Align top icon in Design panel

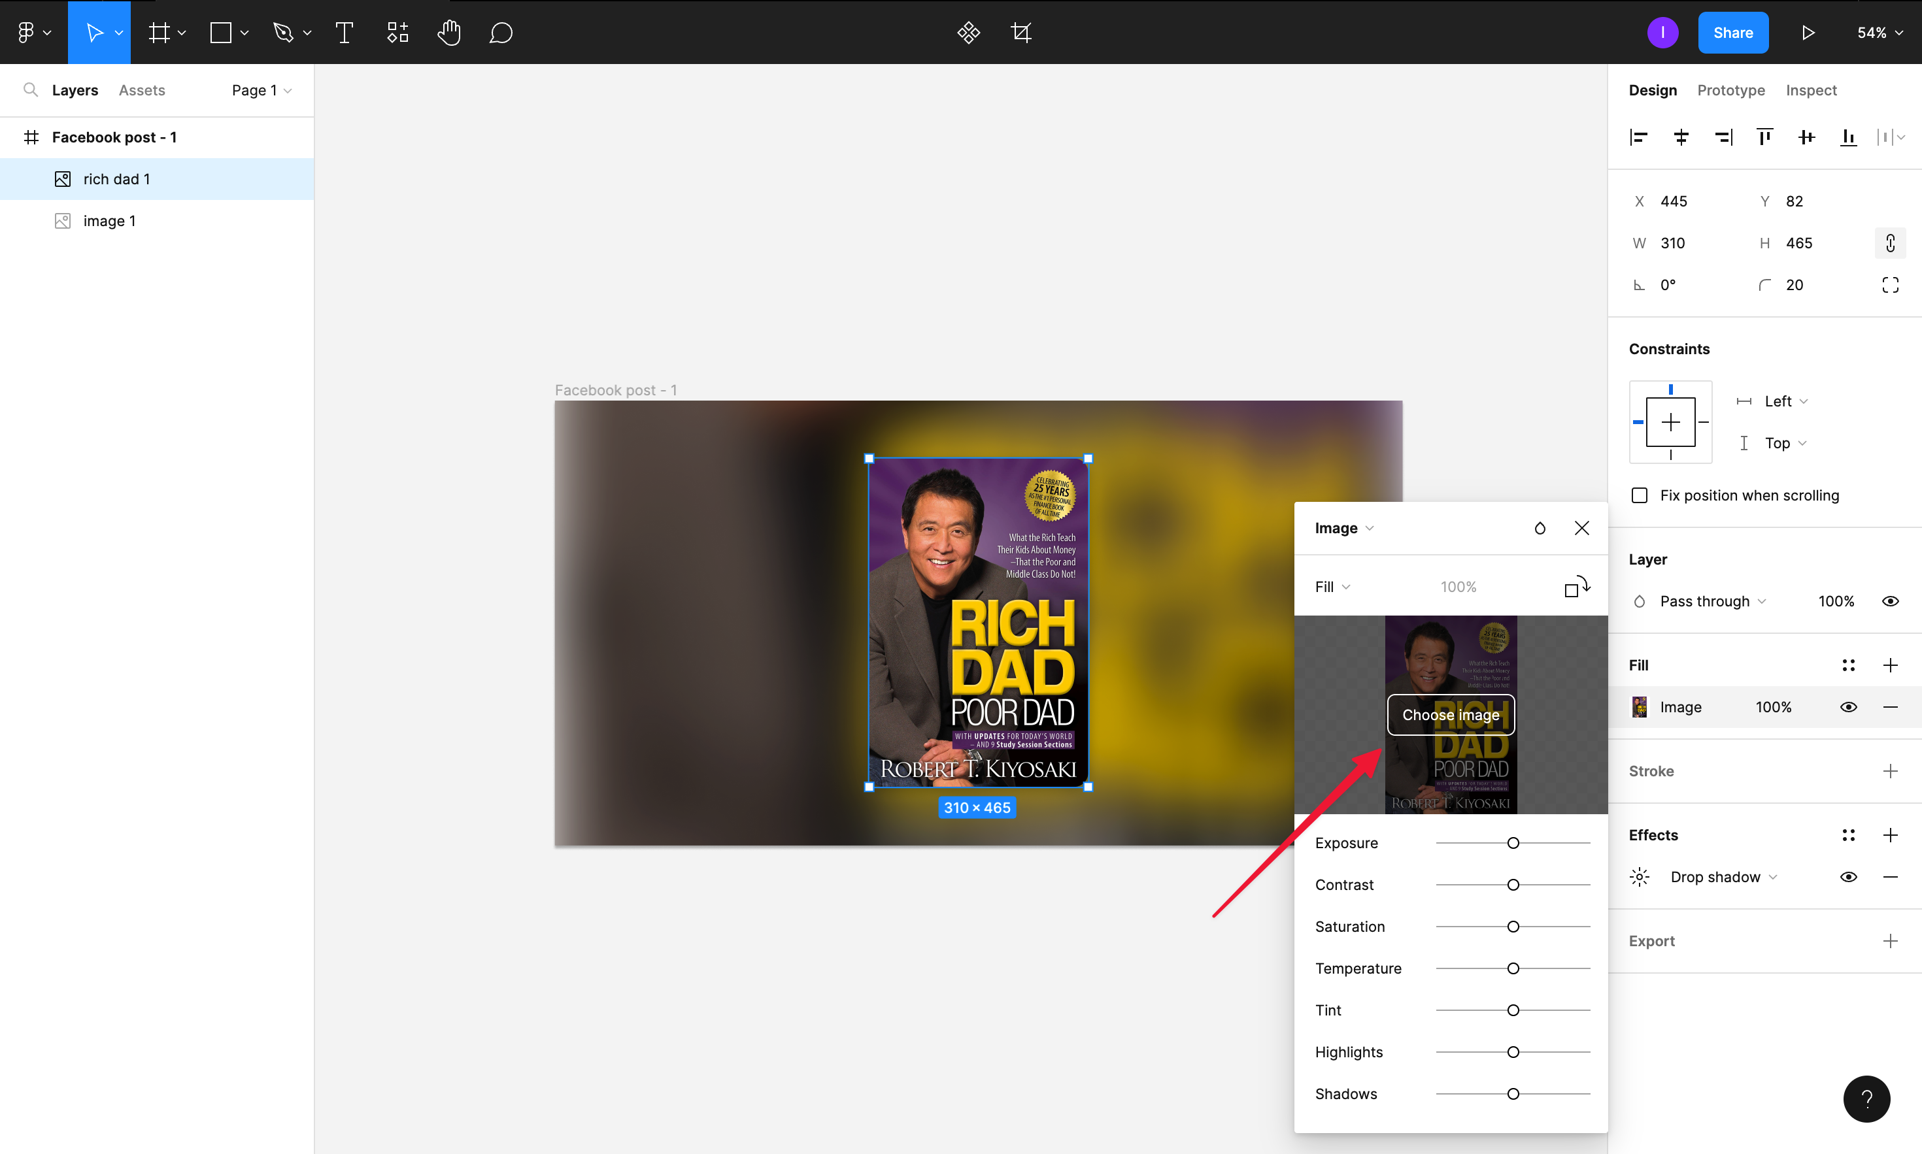coord(1764,137)
